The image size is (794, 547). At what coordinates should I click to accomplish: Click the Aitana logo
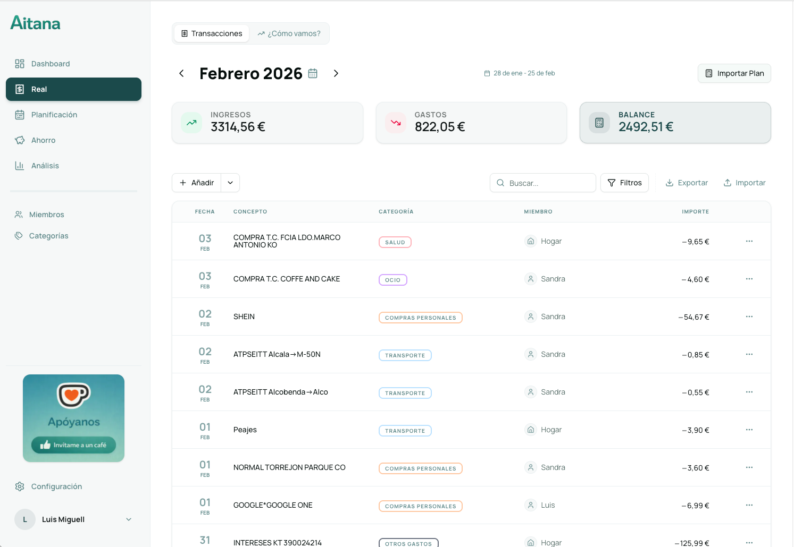(x=36, y=23)
